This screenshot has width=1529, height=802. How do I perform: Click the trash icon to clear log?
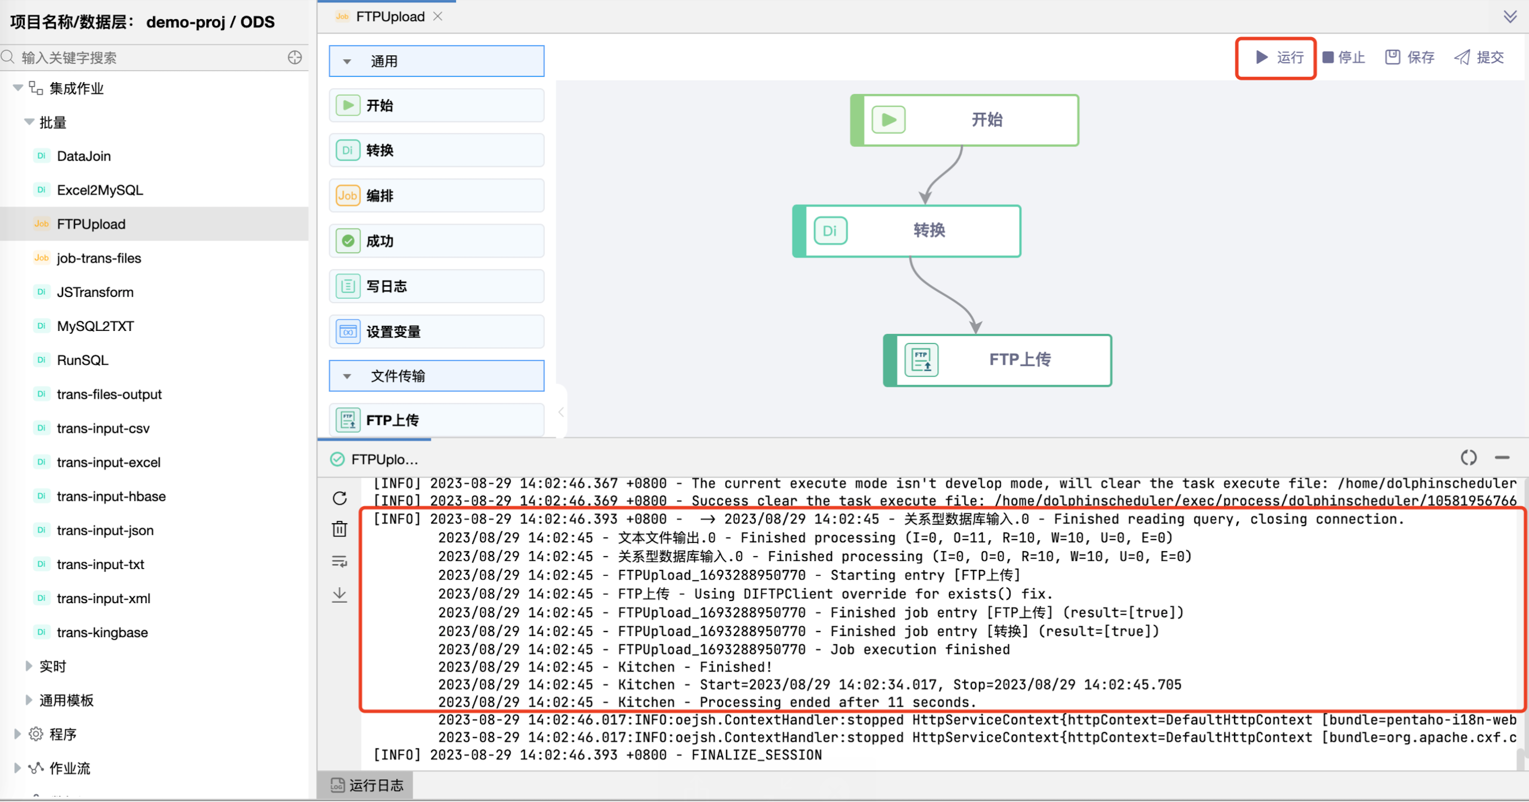pos(339,529)
